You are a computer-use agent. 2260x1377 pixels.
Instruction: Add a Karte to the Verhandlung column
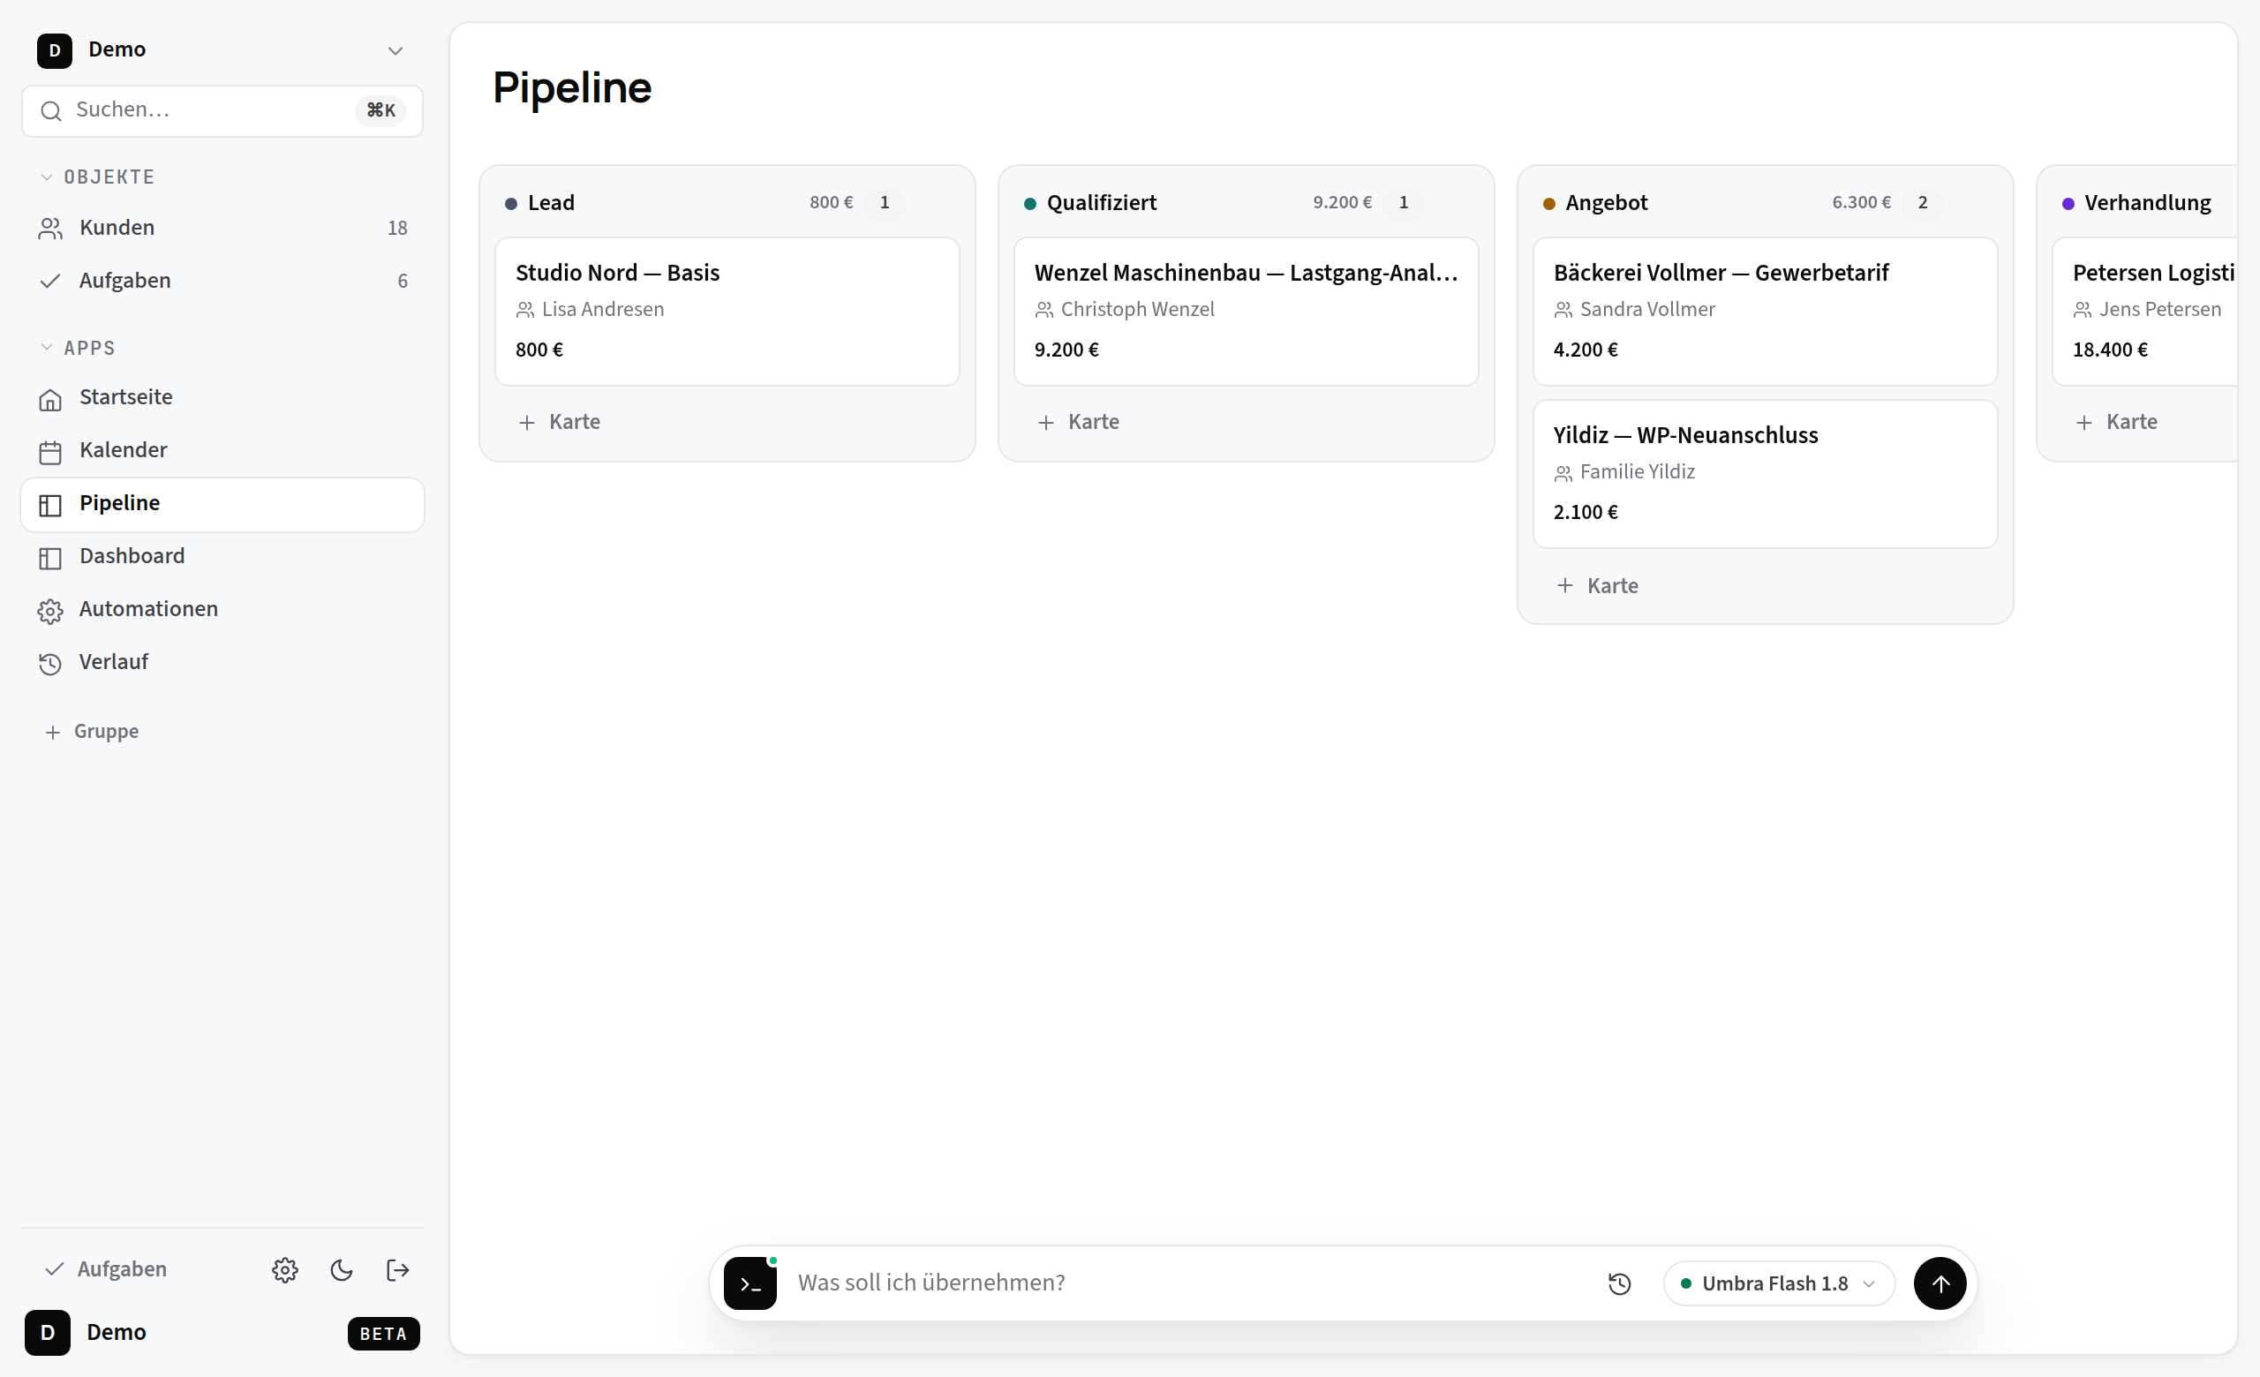tap(2117, 422)
